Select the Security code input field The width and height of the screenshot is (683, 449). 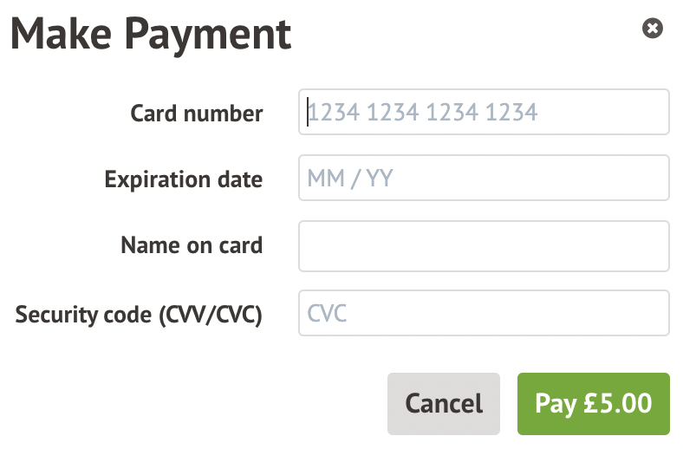(484, 313)
